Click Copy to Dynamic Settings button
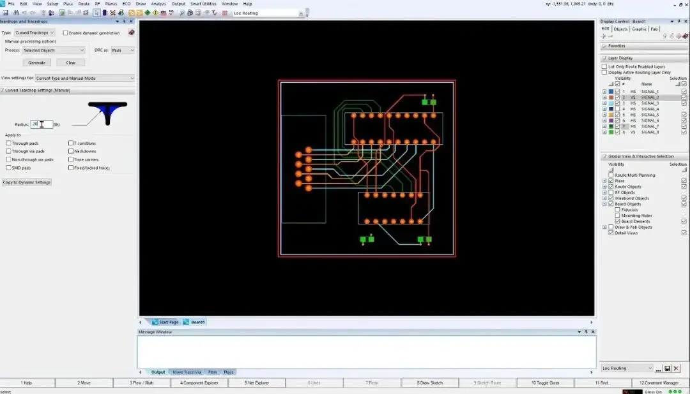This screenshot has height=394, width=690. tap(27, 182)
